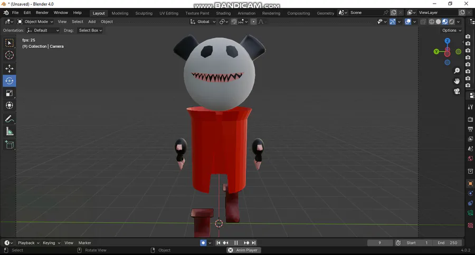The height and width of the screenshot is (255, 475).
Task: Select the Annotate tool
Action: (9, 119)
